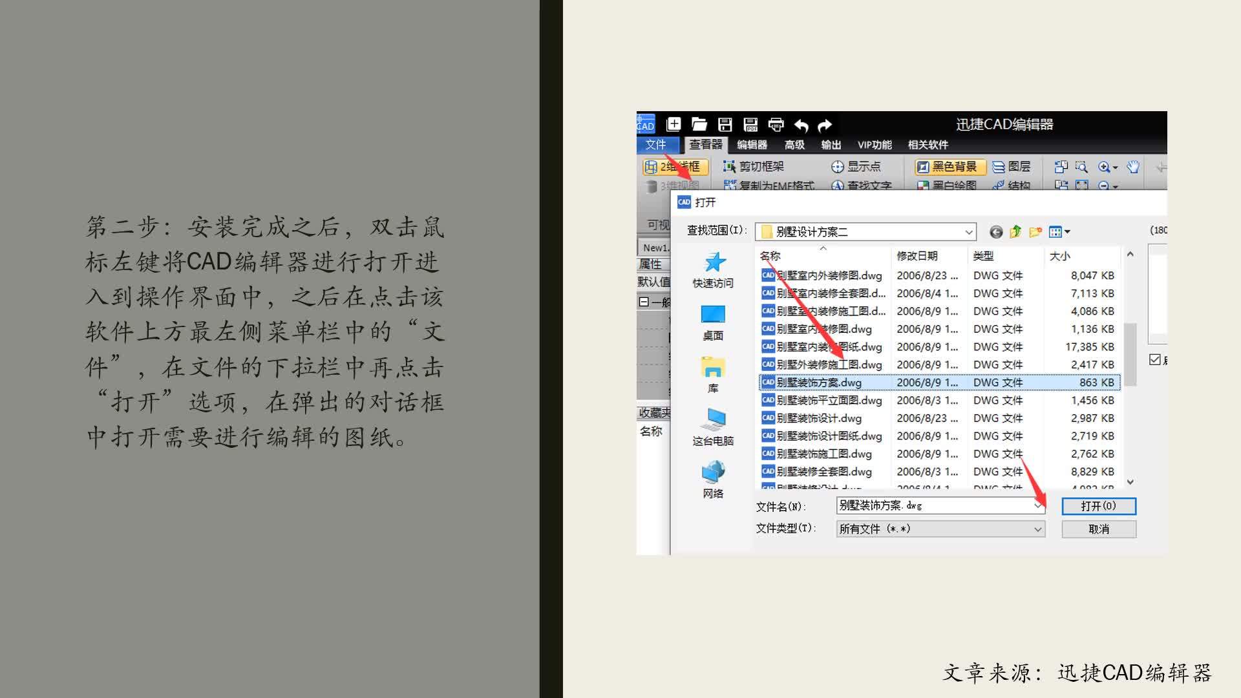The width and height of the screenshot is (1241, 698).
Task: Click the 取消 cancel button
Action: (x=1098, y=529)
